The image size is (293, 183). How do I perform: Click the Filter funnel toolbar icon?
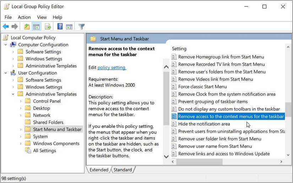pos(81,27)
